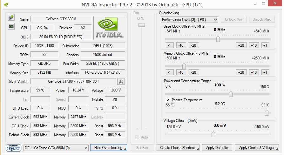Click Base Clock Offset +20 button

point(241,45)
